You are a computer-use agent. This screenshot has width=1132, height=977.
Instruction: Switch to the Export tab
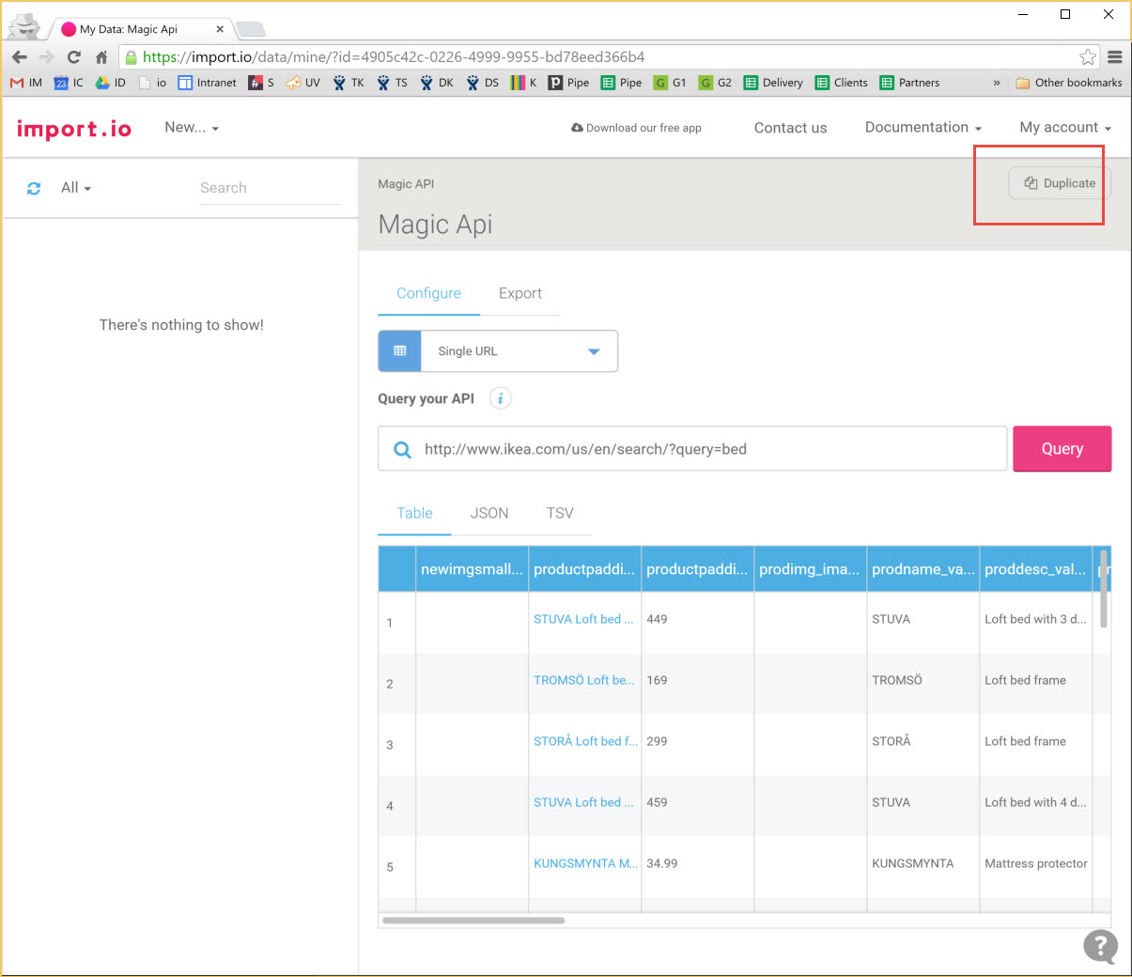520,293
